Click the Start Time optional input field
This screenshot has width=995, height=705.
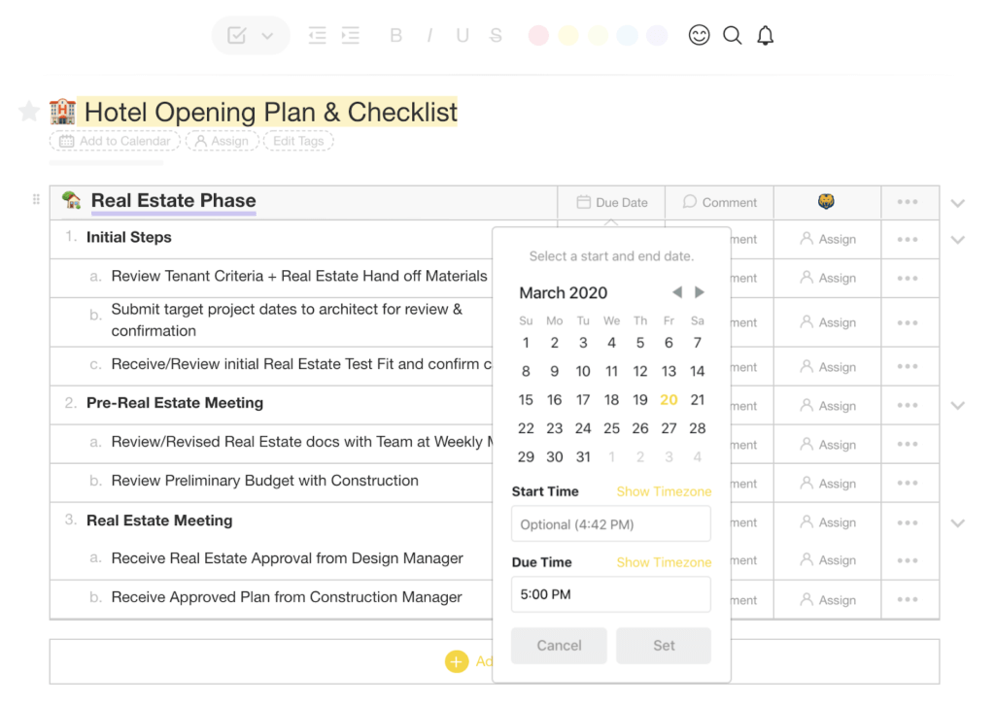[x=610, y=524]
